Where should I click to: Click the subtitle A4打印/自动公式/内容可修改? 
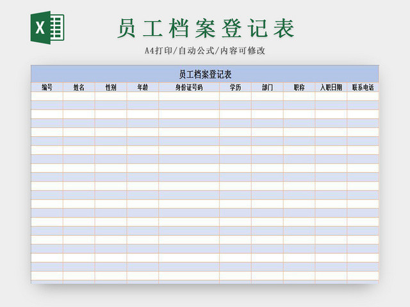coord(205,51)
